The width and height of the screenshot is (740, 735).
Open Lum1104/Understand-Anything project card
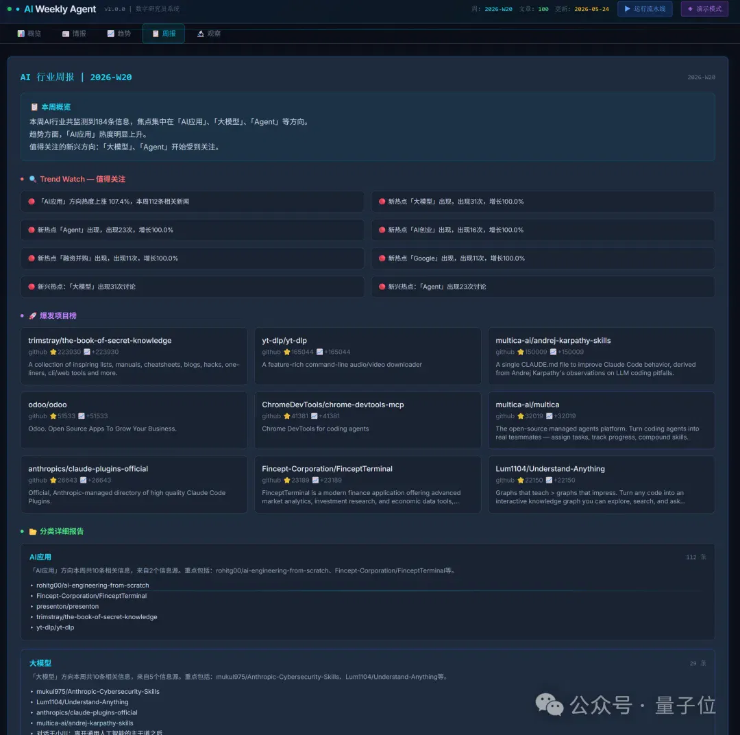602,485
